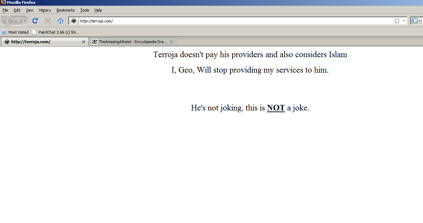Go to the Home page
Screen dimensions: 423x223
pyautogui.click(x=60, y=21)
